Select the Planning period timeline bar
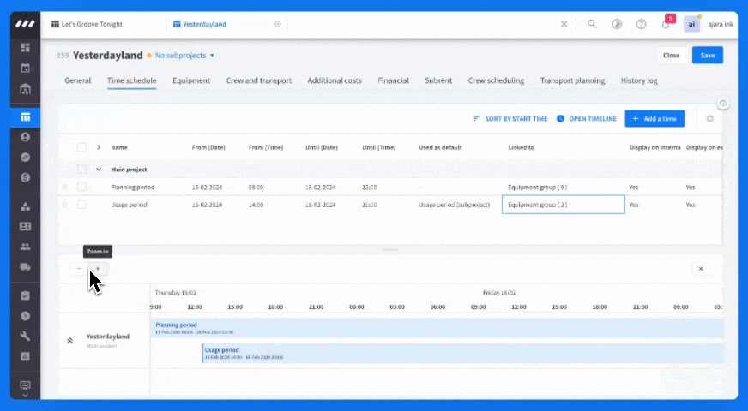This screenshot has width=748, height=411. pos(437,328)
